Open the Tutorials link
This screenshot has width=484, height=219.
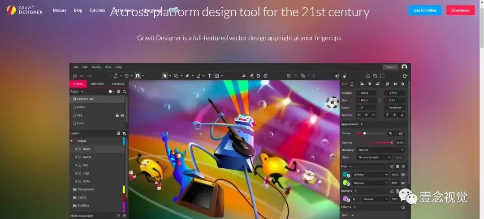tap(97, 10)
